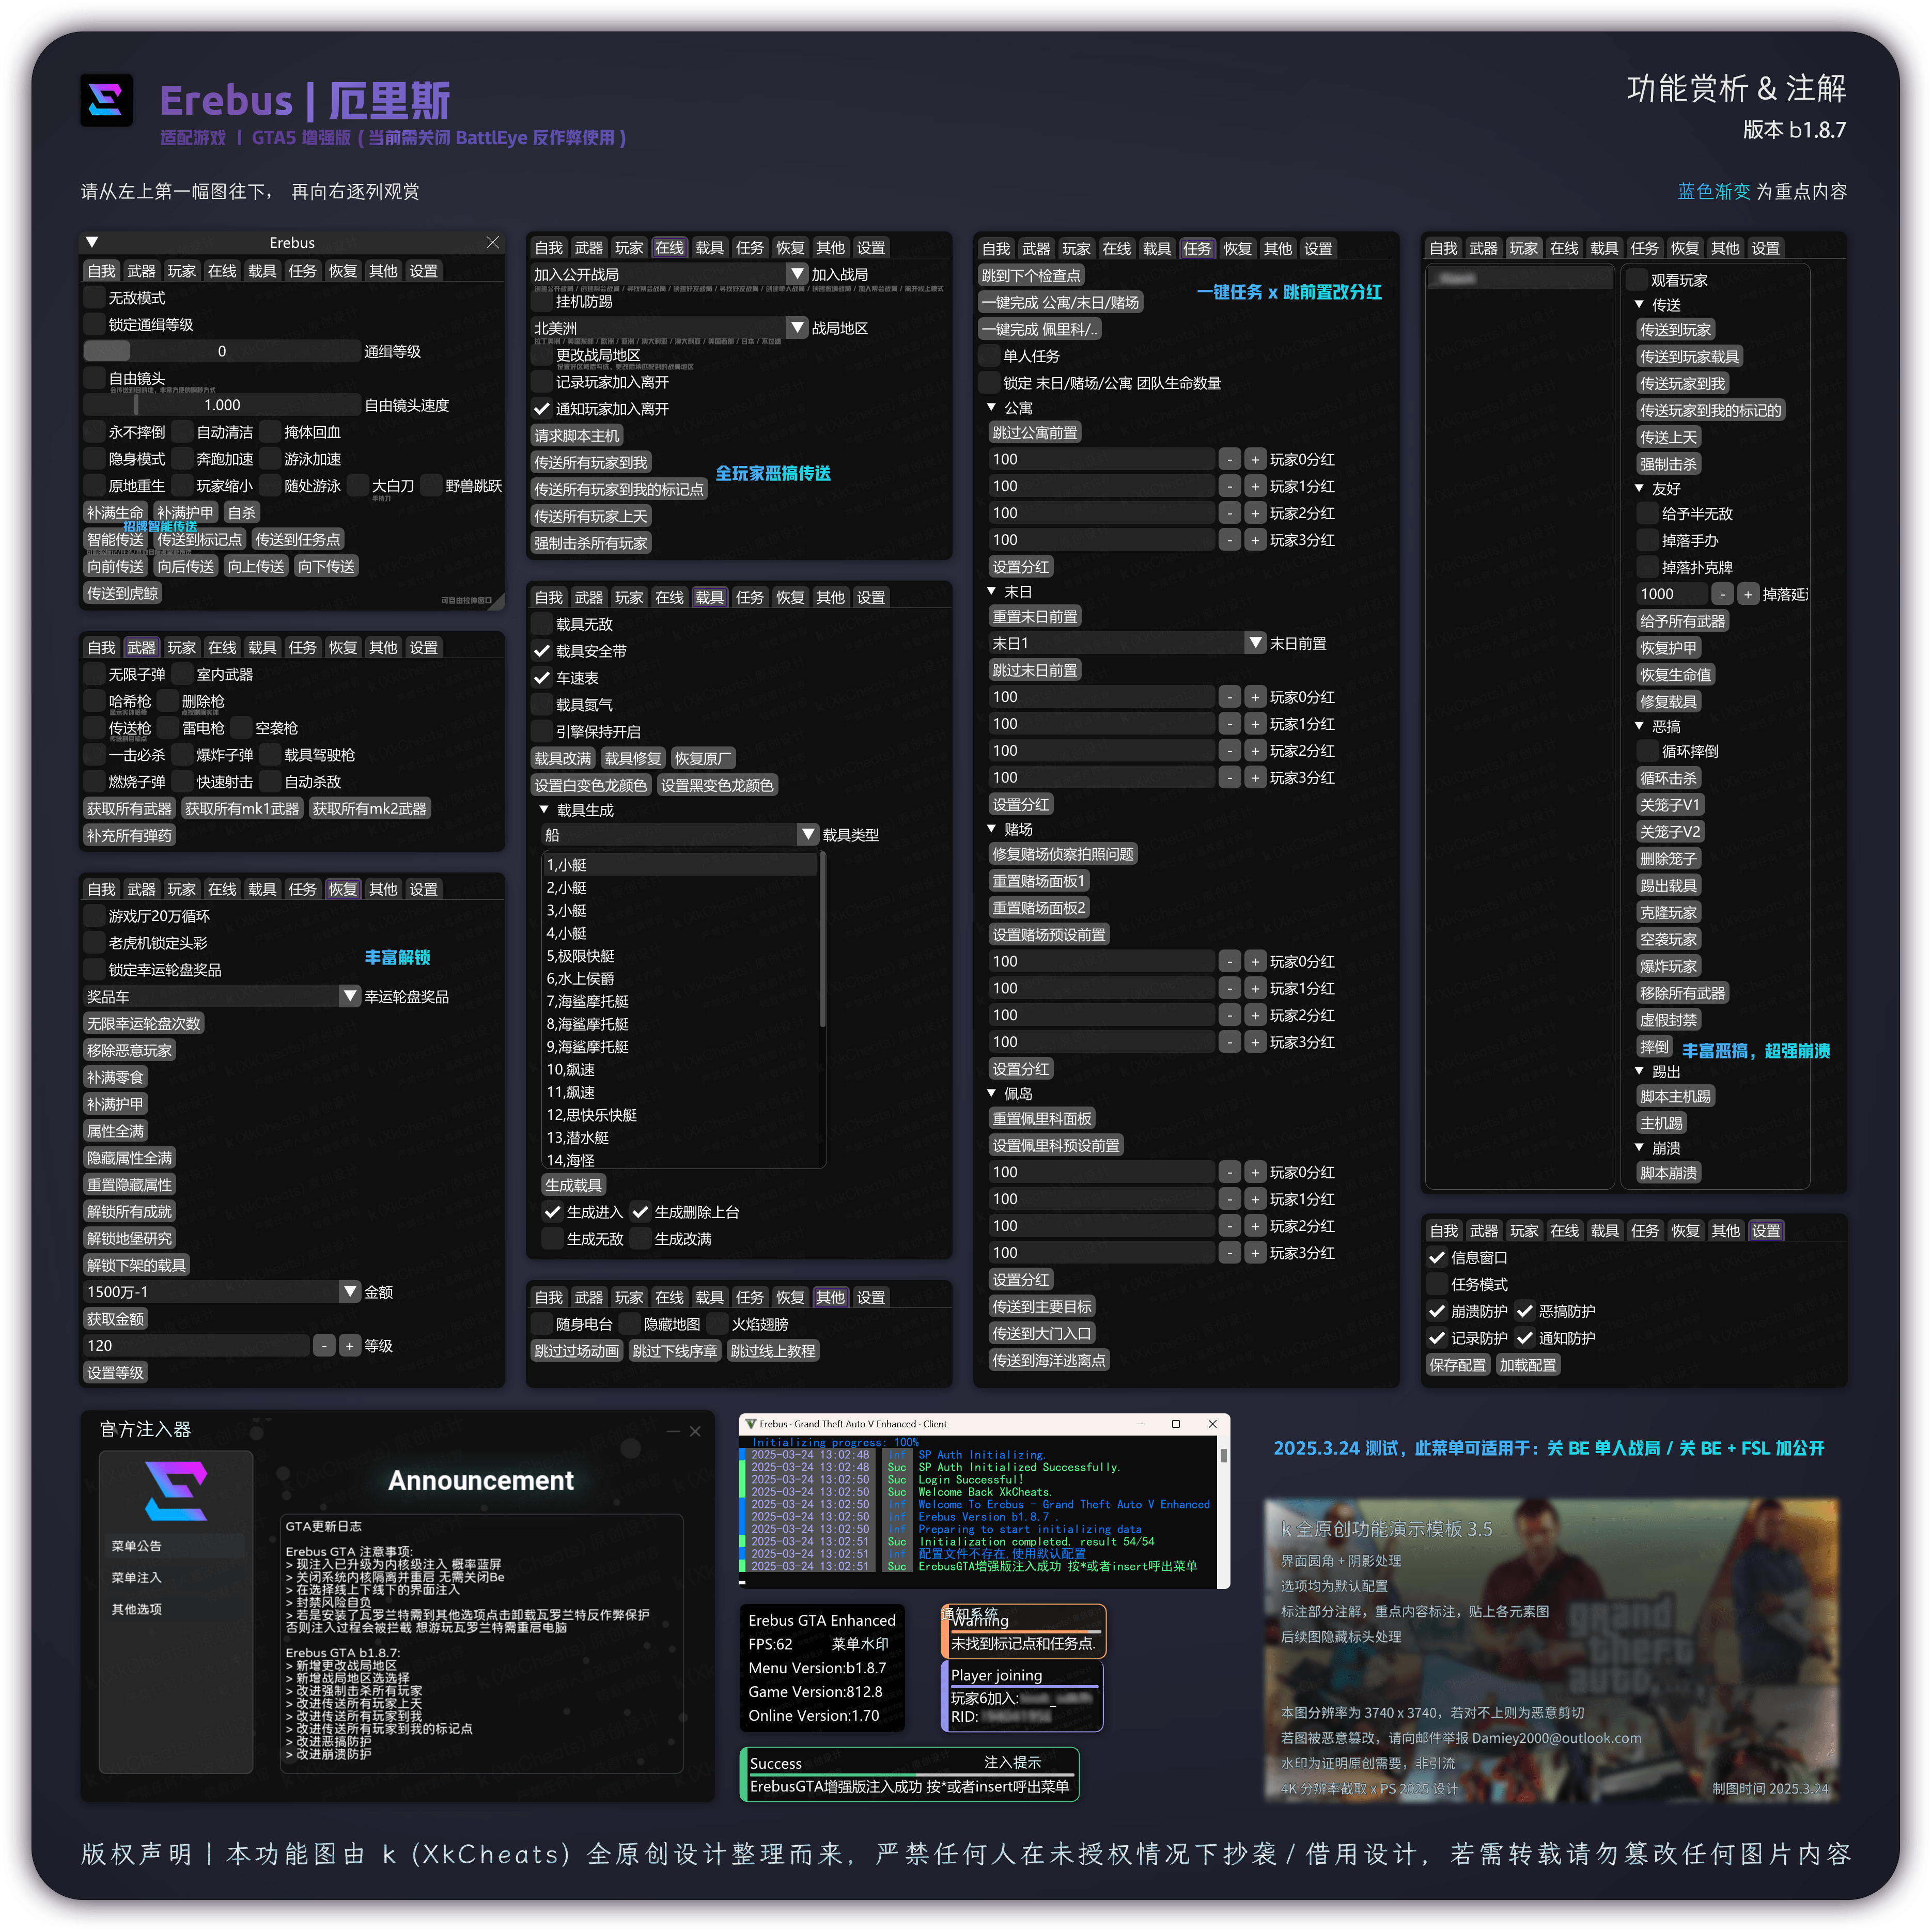Close the 官方注入器 window
Viewport: 1932px width, 1932px height.
[x=695, y=1431]
